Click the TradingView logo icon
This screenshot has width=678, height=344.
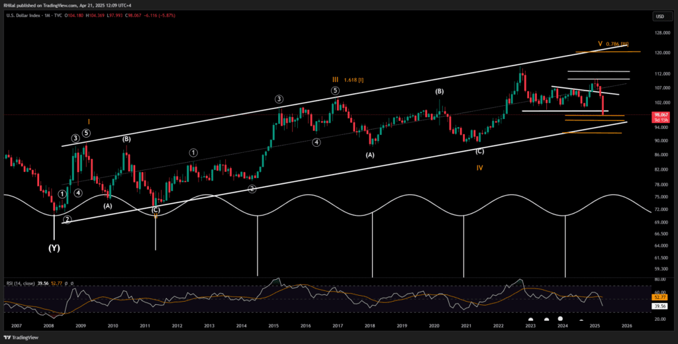pyautogui.click(x=9, y=335)
